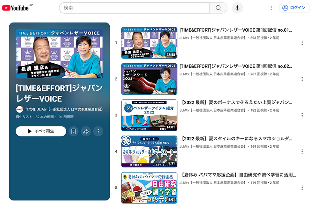The height and width of the screenshot is (207, 312).
Task: Open more options for video no.01
Action: click(x=302, y=43)
